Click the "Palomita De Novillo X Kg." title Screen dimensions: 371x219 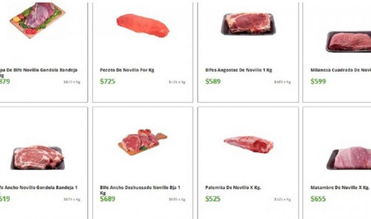[234, 188]
